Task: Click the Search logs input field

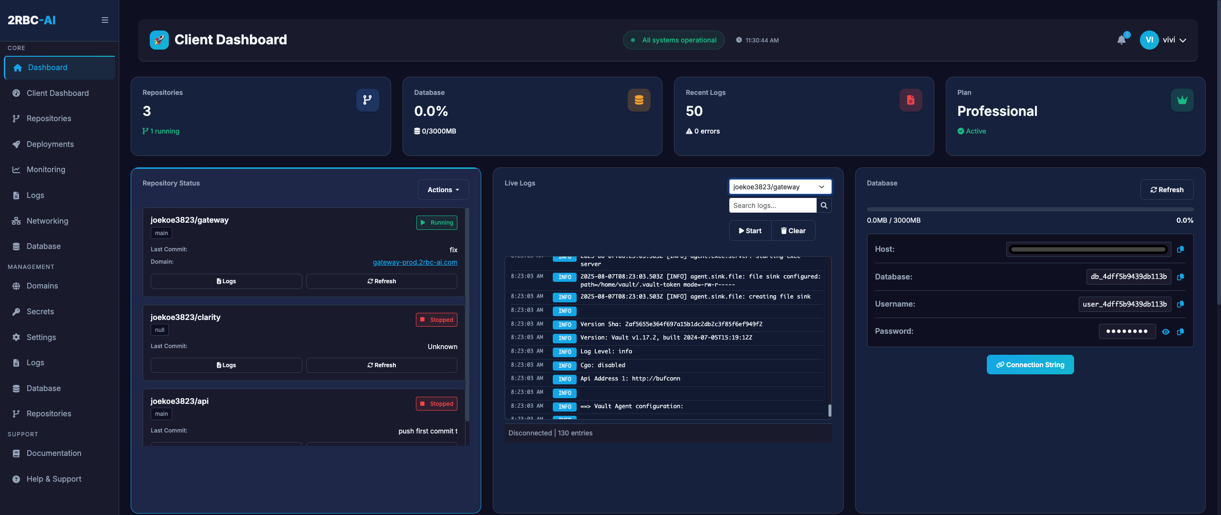Action: coord(773,205)
